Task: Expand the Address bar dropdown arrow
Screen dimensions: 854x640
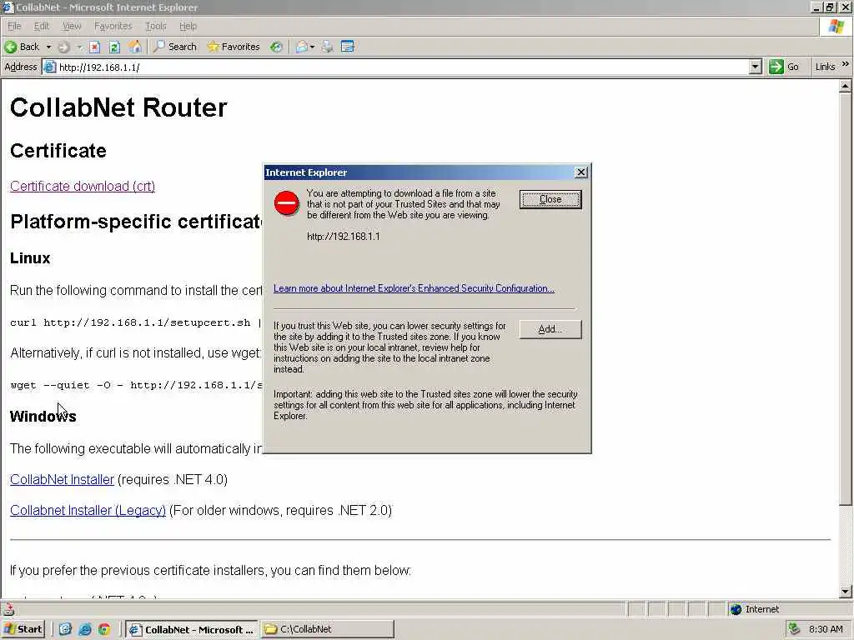Action: pos(755,67)
